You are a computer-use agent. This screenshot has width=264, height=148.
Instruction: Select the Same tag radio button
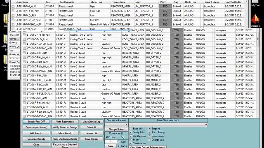tap(119, 146)
